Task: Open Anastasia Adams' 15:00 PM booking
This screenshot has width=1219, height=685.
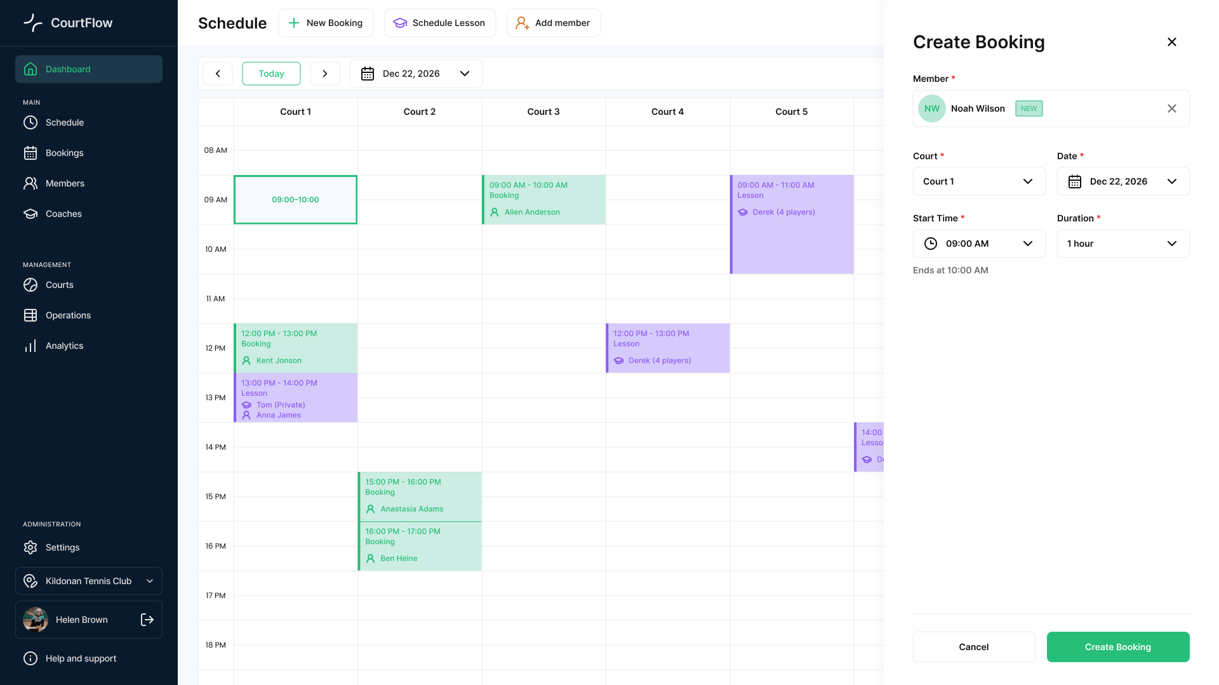Action: (x=420, y=497)
